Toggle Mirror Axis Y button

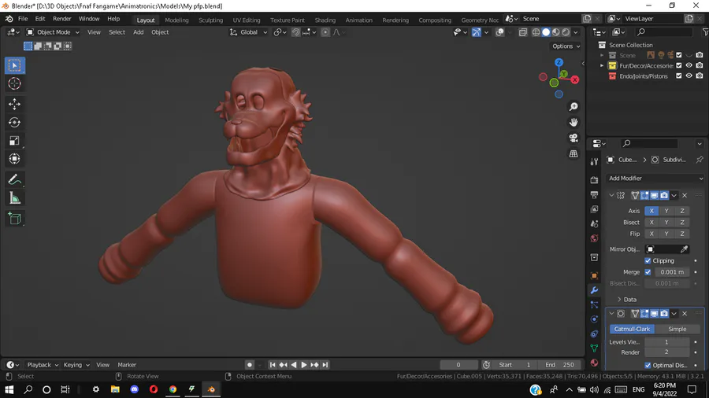coord(666,211)
